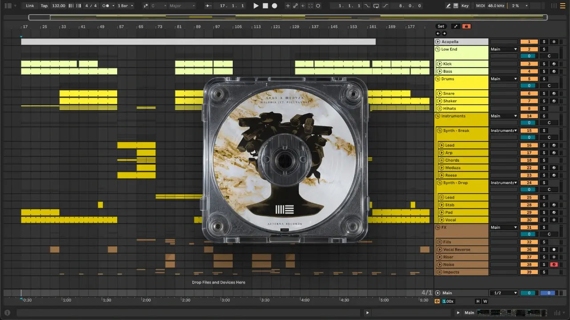Toggle the session record circle icon

coord(318,6)
